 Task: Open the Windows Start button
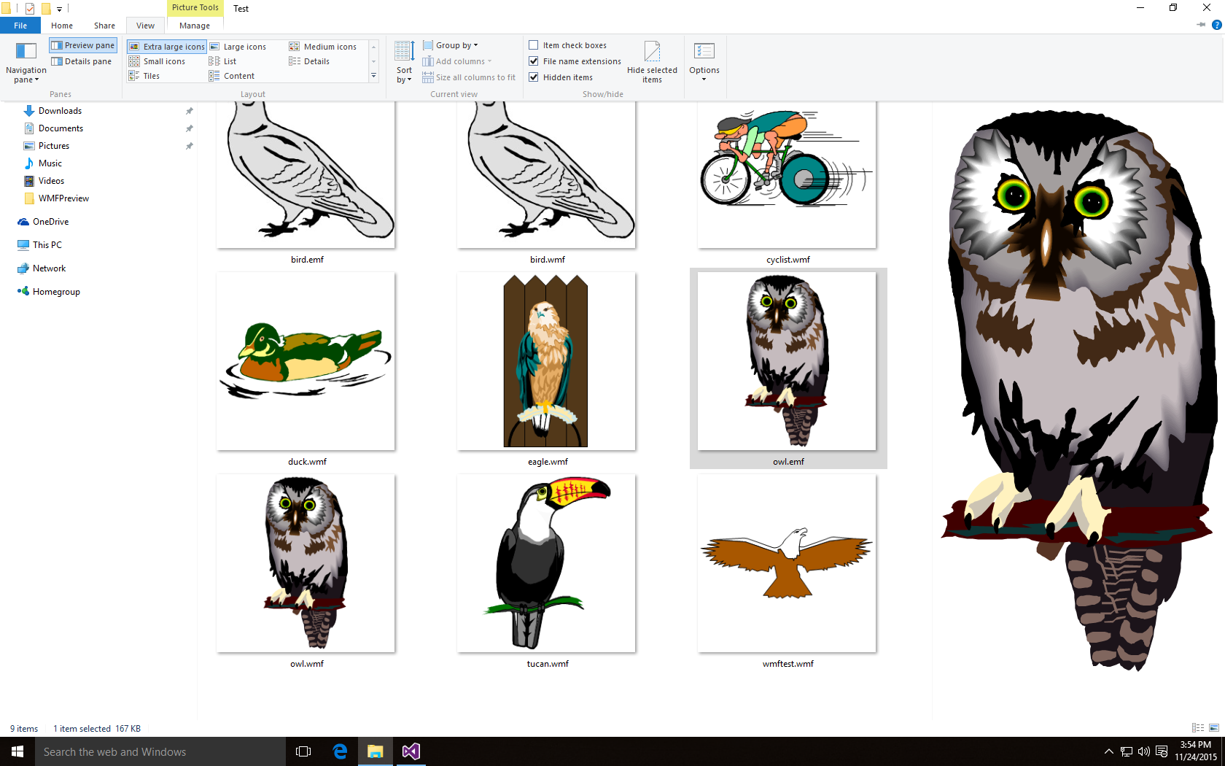[x=17, y=751]
